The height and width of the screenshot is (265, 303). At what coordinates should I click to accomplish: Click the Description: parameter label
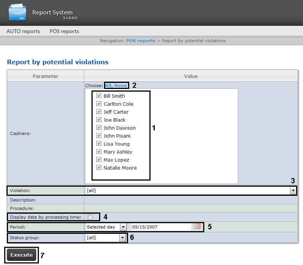click(x=23, y=200)
